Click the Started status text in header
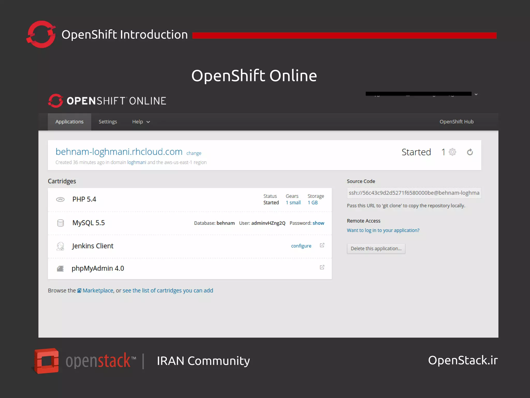Screen dimensions: 530x398 416,152
